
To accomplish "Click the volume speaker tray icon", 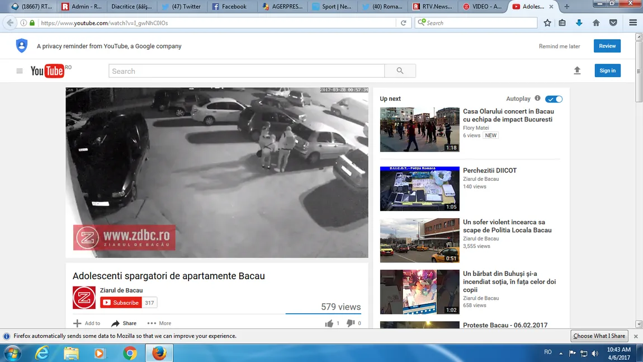I will click(x=595, y=353).
